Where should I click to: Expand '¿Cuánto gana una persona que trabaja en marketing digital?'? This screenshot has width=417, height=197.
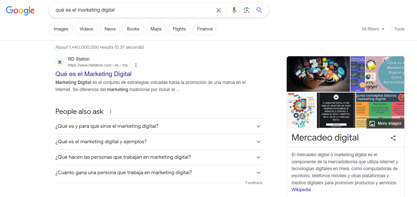click(159, 173)
